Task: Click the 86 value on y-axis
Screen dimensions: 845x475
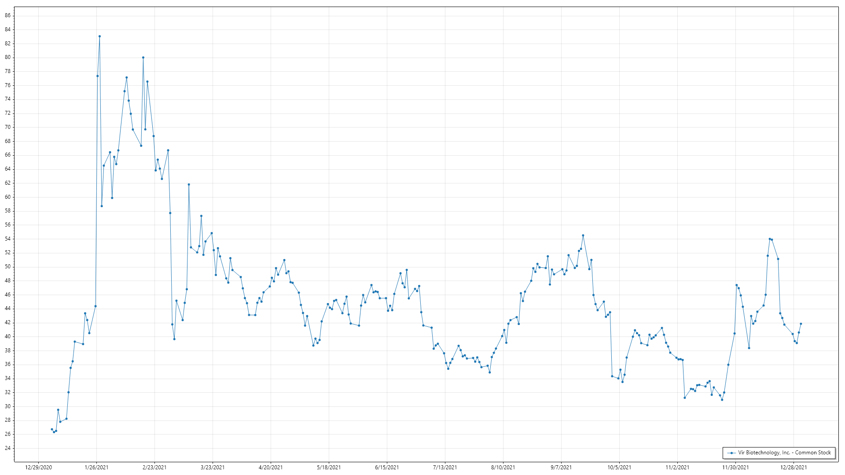Action: (8, 15)
